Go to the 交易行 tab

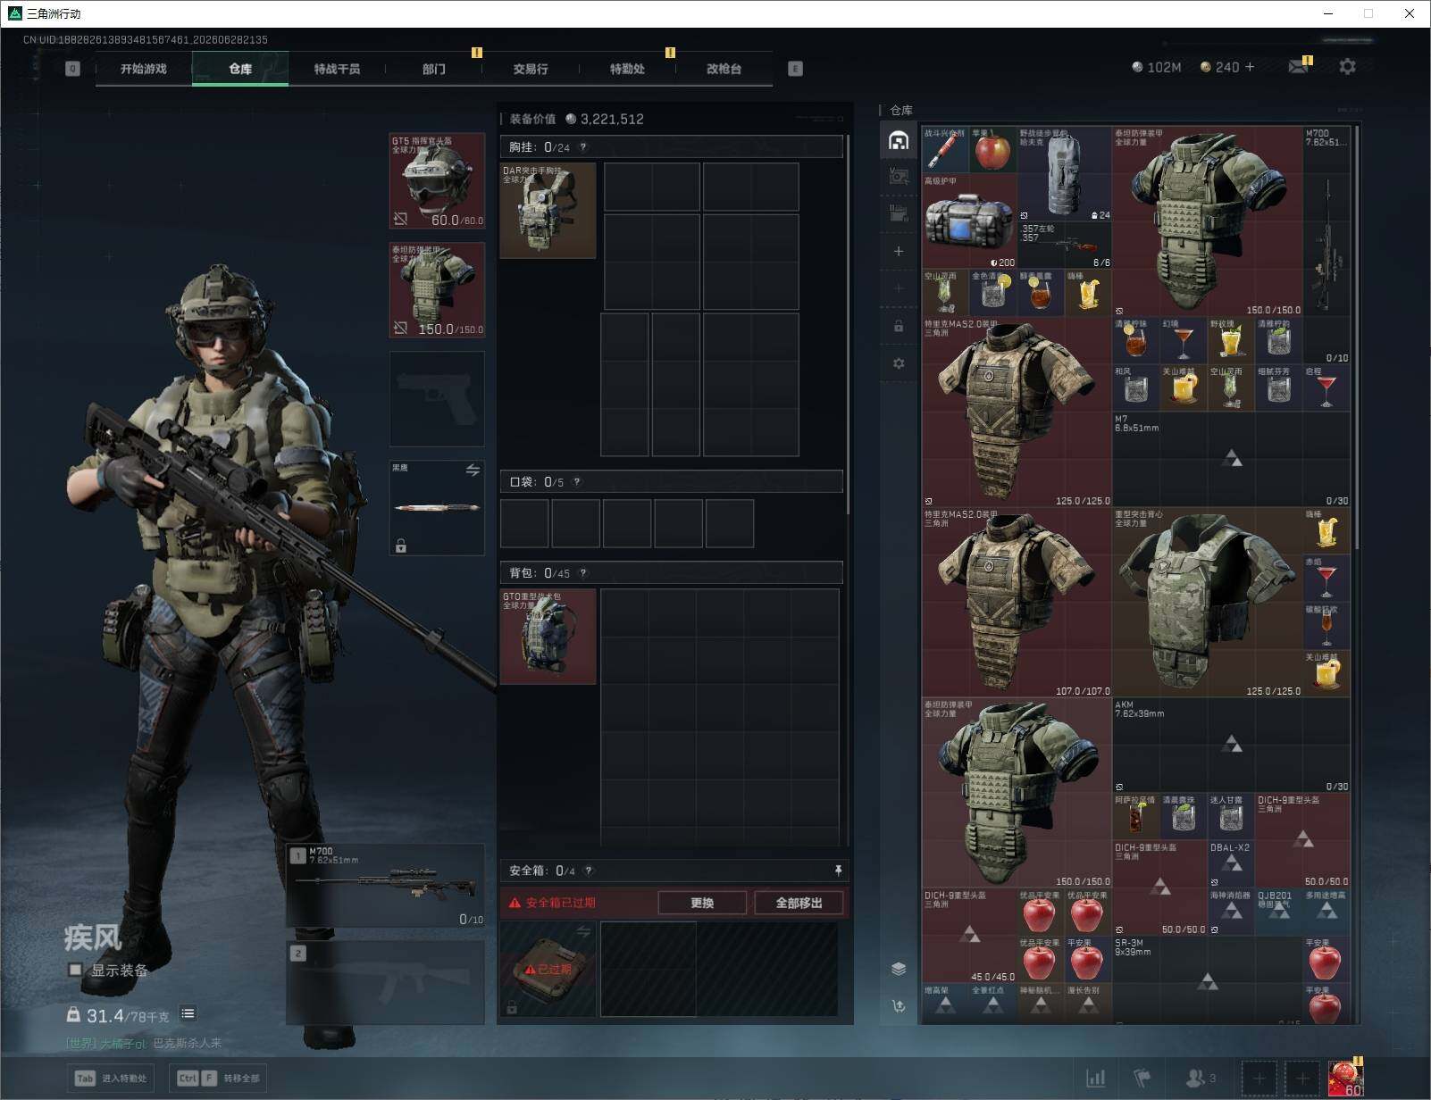531,69
